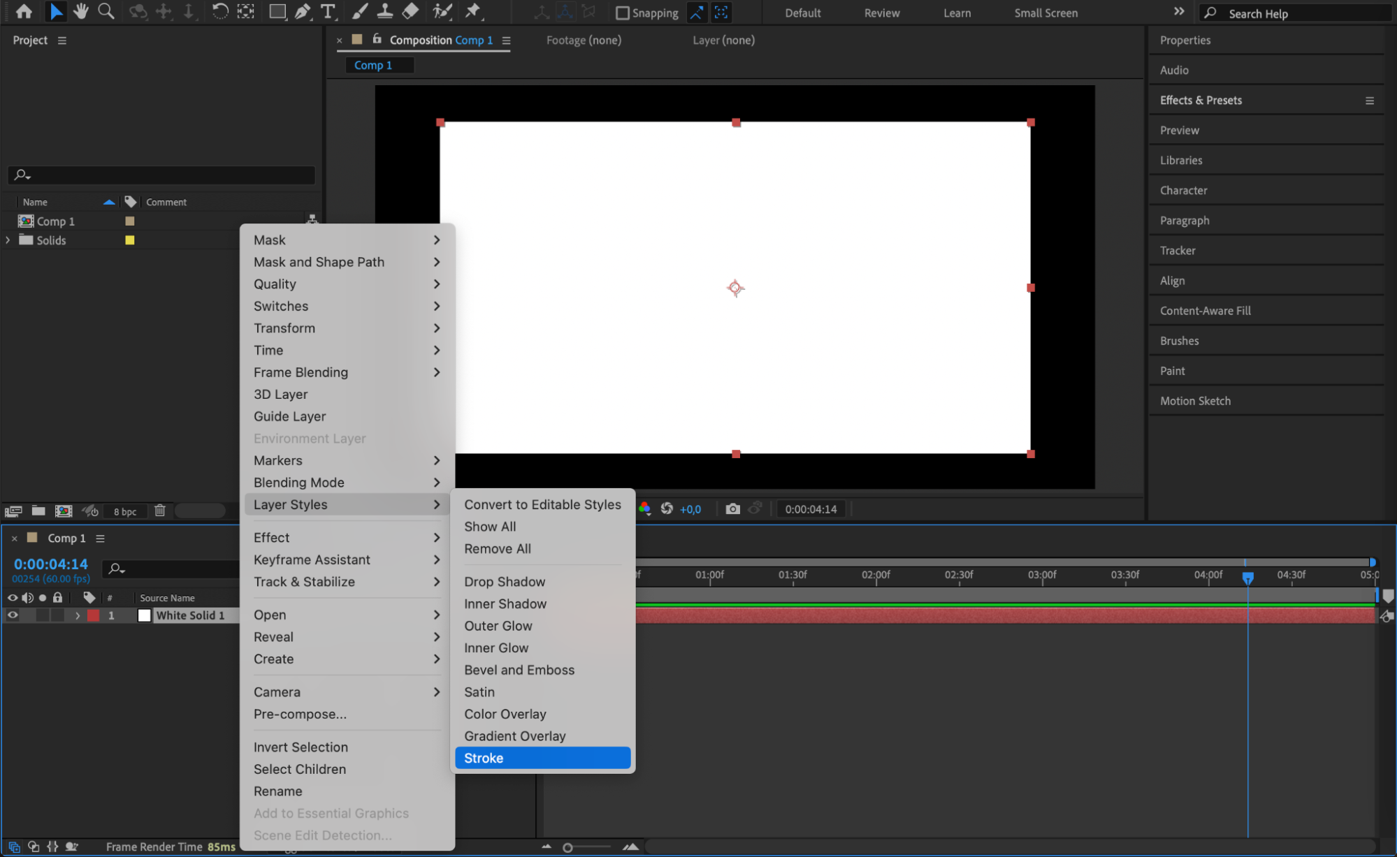1397x857 pixels.
Task: Lock the White Solid 1 layer
Action: (x=57, y=615)
